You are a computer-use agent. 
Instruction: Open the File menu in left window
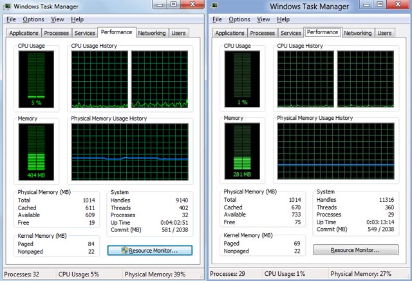11,19
